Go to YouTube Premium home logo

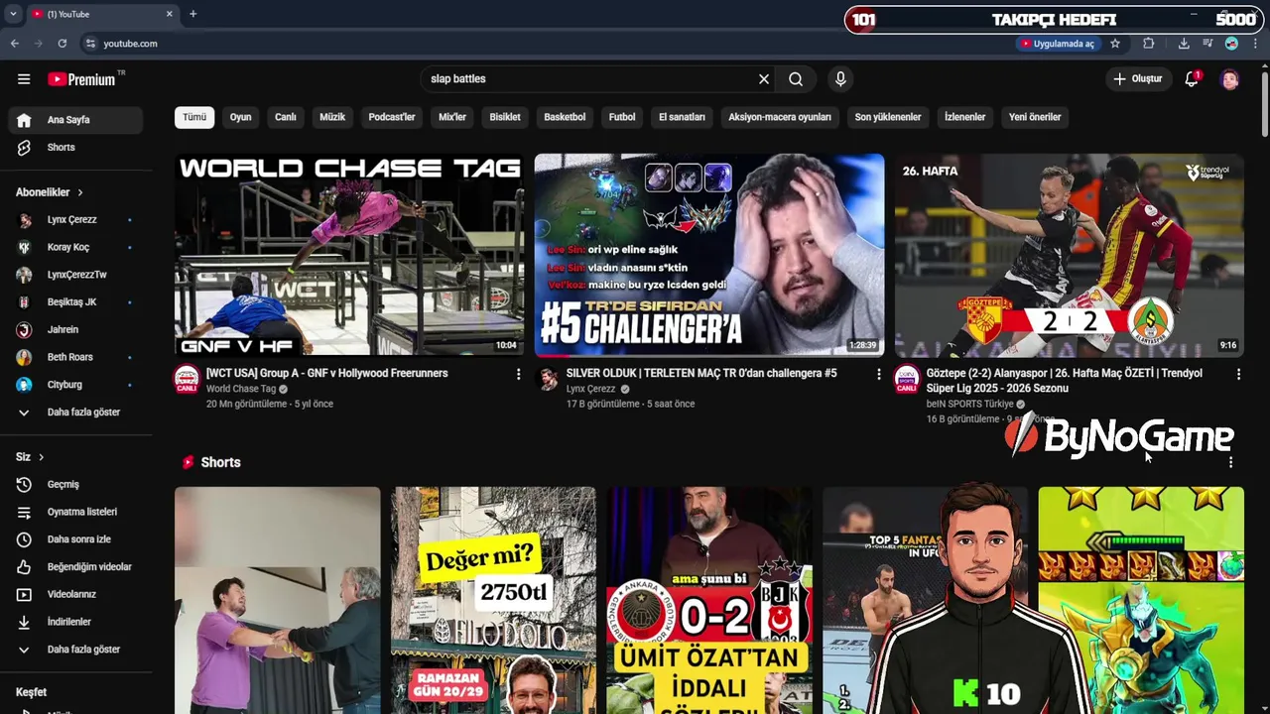pos(81,79)
